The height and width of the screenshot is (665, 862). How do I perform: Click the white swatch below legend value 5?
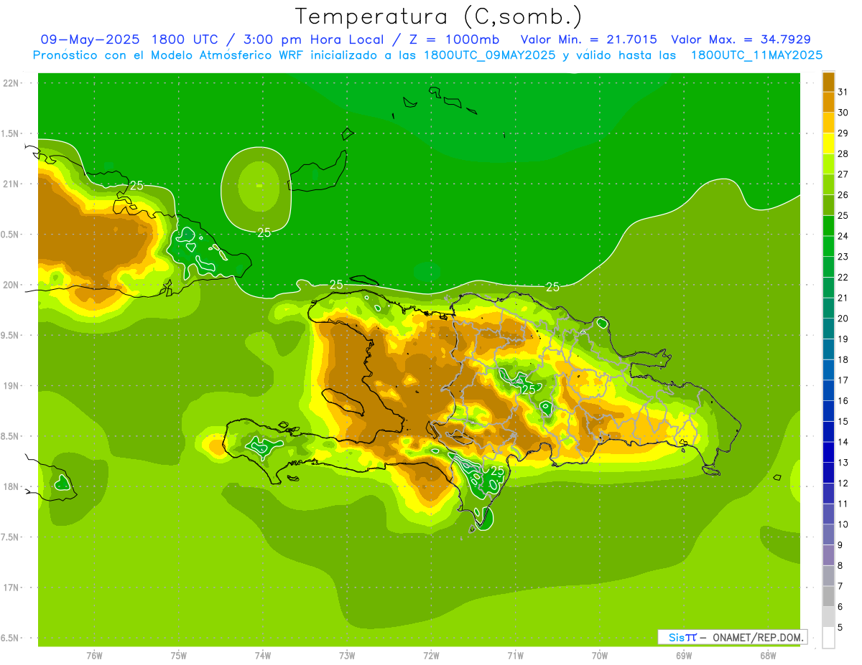828,638
